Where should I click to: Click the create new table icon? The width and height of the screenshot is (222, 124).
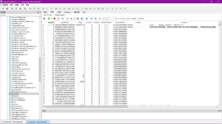30,9
